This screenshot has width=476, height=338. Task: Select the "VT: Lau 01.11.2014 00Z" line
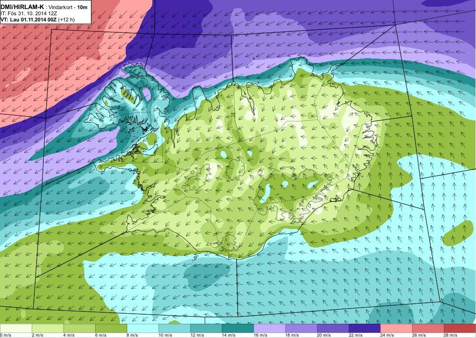point(30,20)
